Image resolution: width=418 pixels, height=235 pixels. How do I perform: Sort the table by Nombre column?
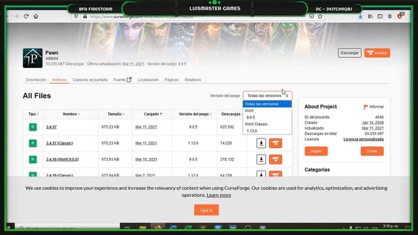(x=71, y=114)
